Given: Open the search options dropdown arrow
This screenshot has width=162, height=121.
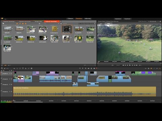Looking at the screenshot, I should point(94,24).
